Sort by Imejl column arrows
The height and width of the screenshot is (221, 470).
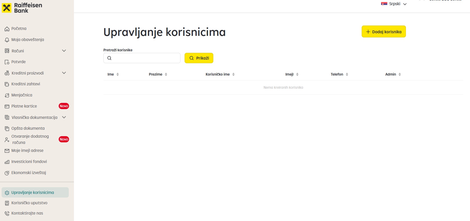click(x=297, y=74)
